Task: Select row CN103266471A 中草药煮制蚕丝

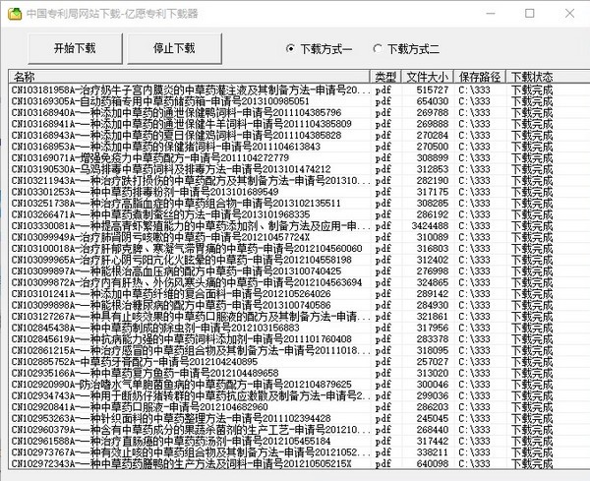Action: click(299, 214)
